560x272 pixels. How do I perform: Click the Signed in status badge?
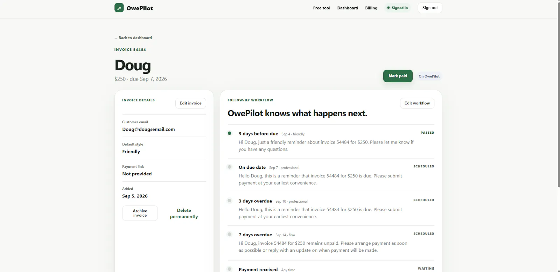[397, 8]
